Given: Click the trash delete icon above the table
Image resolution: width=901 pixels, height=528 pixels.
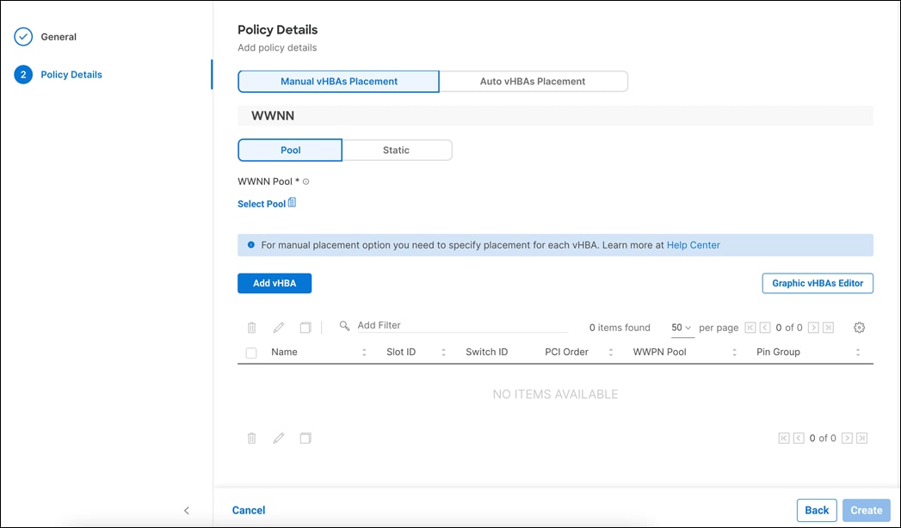Looking at the screenshot, I should point(250,327).
